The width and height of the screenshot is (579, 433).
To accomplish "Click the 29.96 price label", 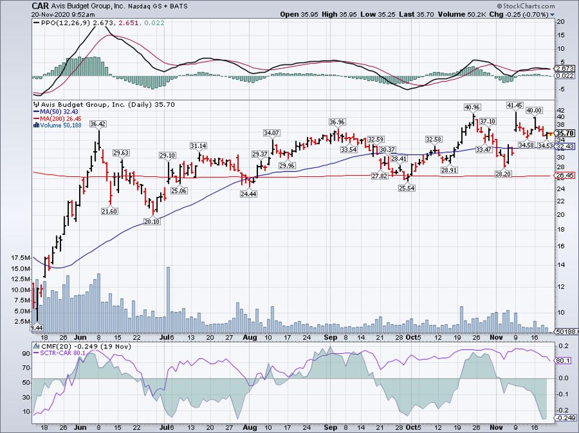I will (x=287, y=165).
